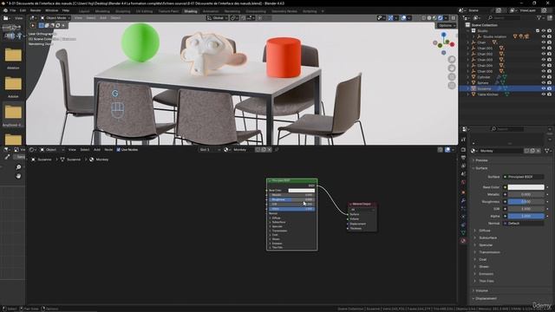This screenshot has height=312, width=555.
Task: Expand the Transmission section
Action: coord(489,252)
